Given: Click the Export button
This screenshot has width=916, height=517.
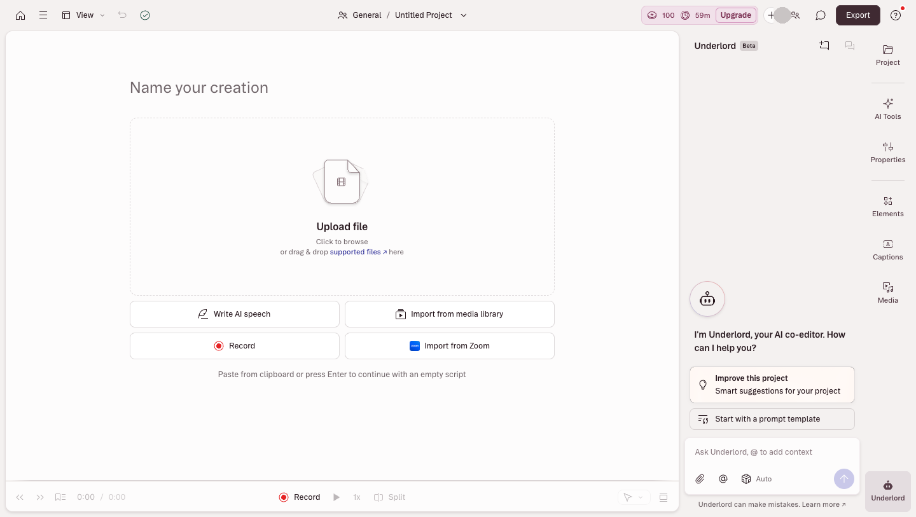Looking at the screenshot, I should pos(858,15).
